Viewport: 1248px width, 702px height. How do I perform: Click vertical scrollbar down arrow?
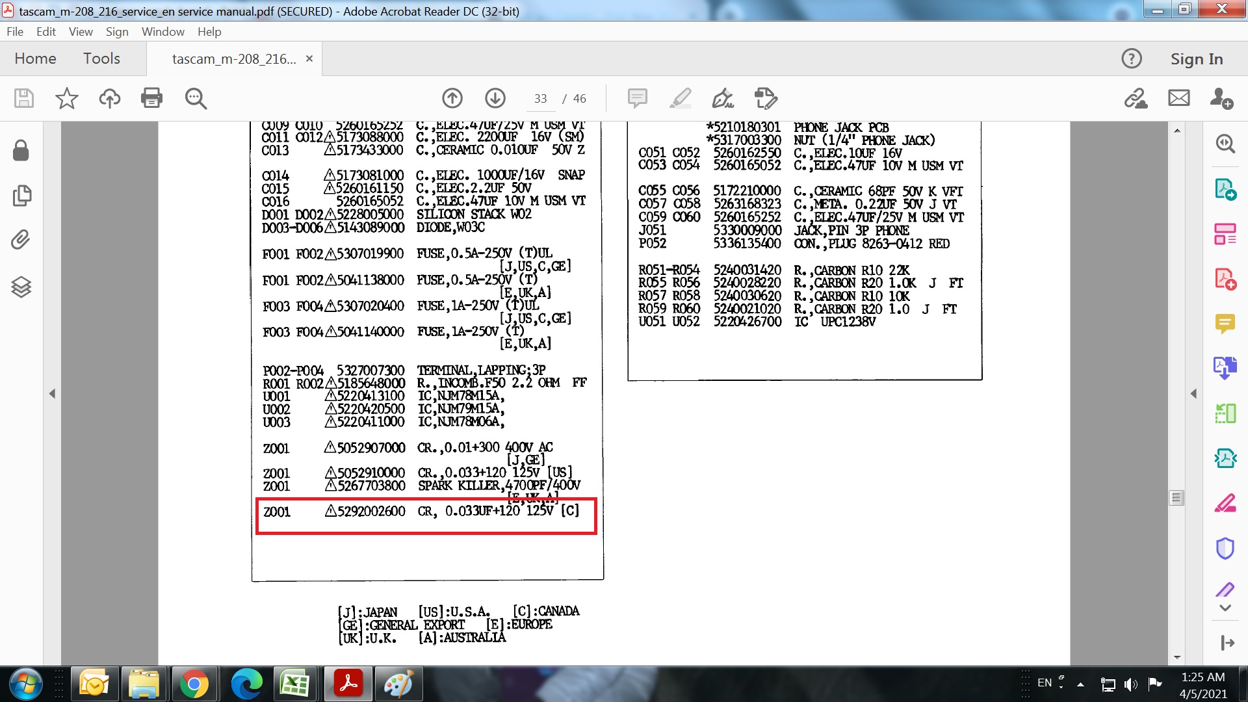pyautogui.click(x=1177, y=658)
